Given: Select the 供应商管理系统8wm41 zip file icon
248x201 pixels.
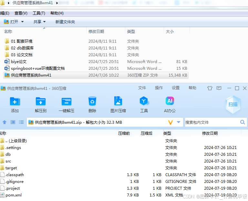Looking at the screenshot, I should 7,75.
